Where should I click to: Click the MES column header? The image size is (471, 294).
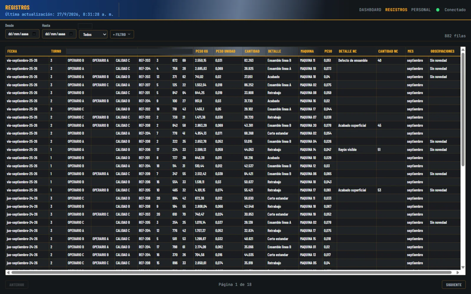410,51
